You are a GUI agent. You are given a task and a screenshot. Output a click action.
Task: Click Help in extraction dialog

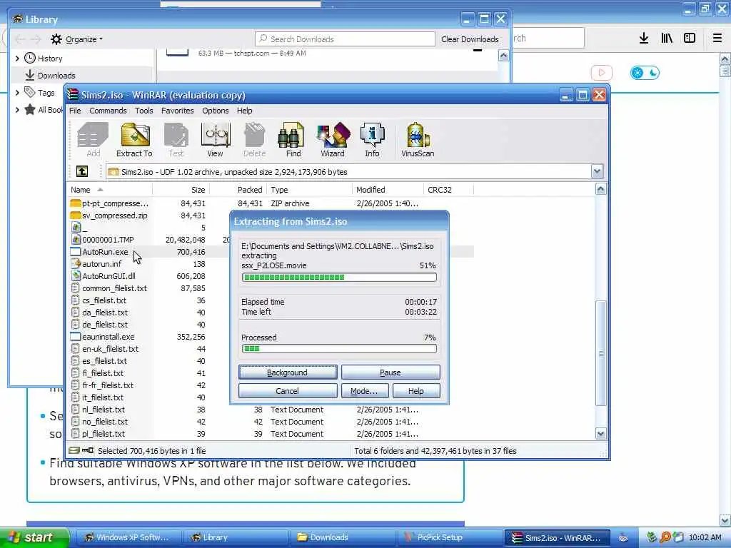click(x=416, y=391)
